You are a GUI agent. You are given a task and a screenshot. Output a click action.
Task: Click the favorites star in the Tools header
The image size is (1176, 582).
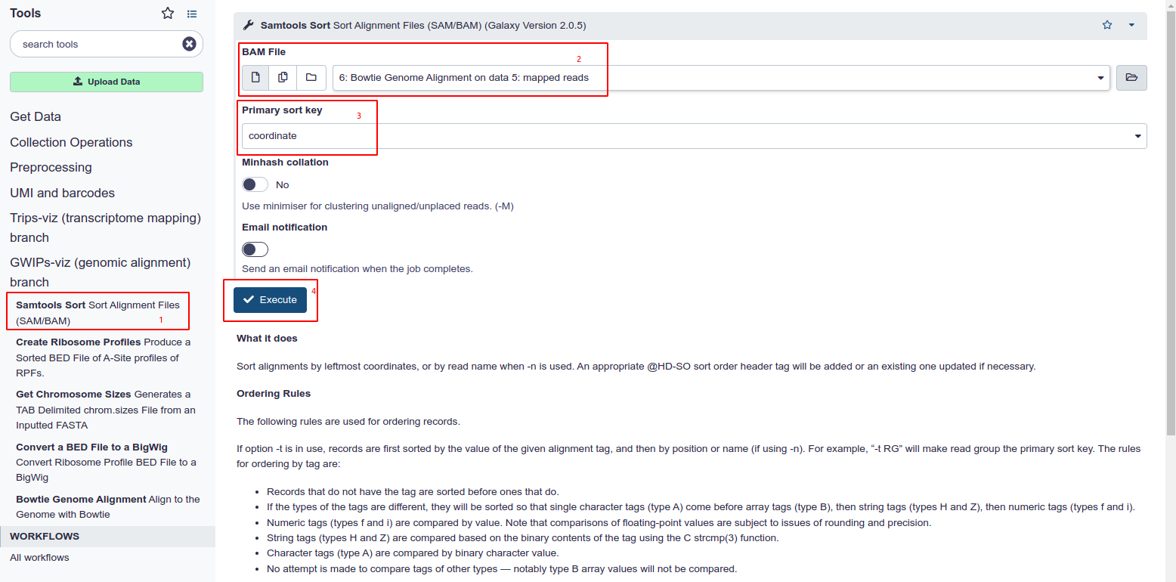coord(168,14)
